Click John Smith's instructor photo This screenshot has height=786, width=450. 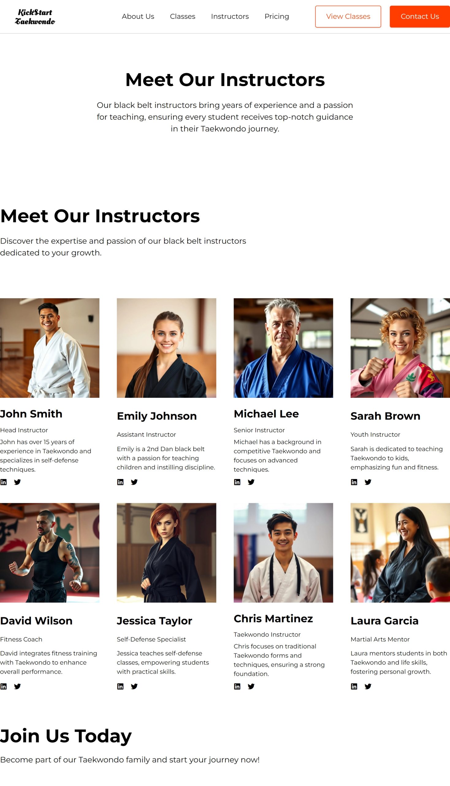point(49,348)
